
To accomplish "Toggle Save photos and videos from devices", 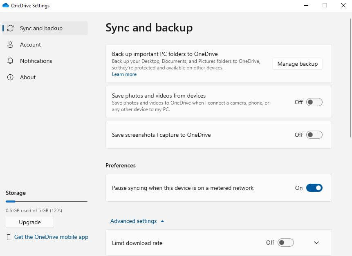I will (x=314, y=102).
